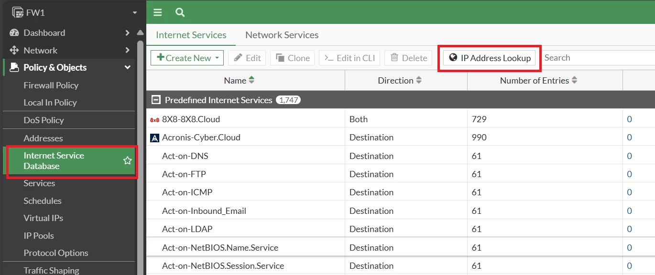Viewport: 655px width, 275px height.
Task: Open the FW1 device dropdown arrow
Action: click(x=135, y=13)
